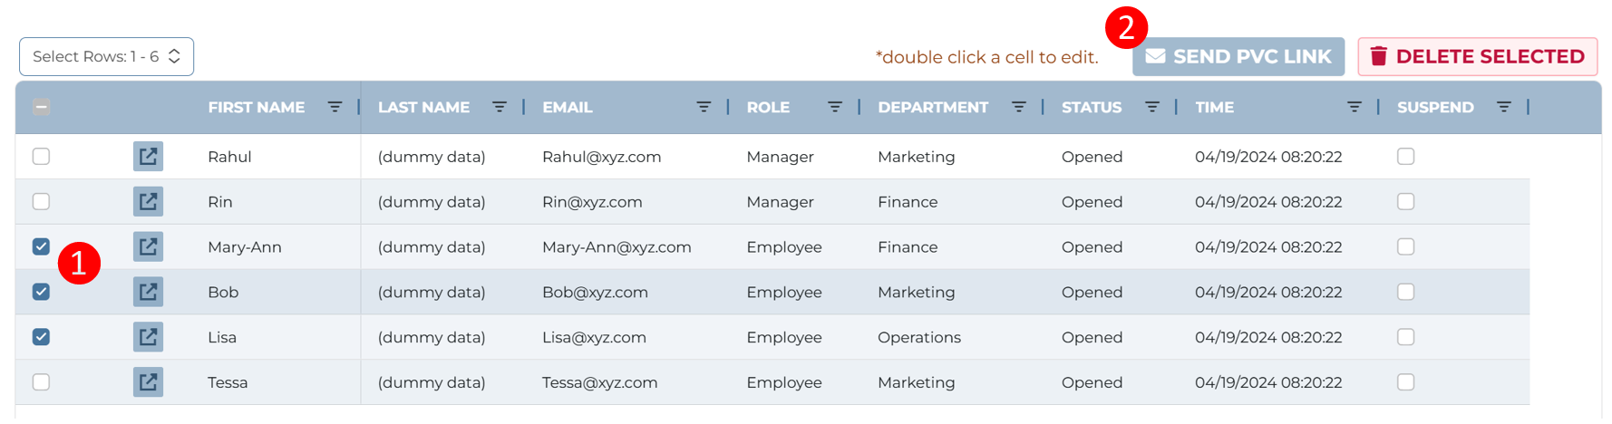The width and height of the screenshot is (1612, 424).
Task: Open Role column filter menu
Action: pyautogui.click(x=835, y=107)
